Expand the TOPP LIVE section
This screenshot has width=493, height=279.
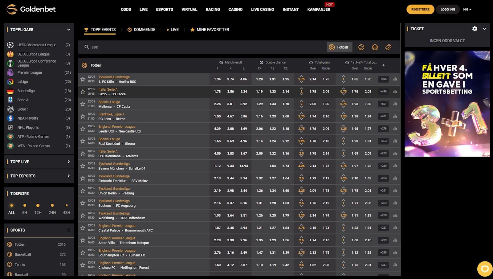pos(69,162)
